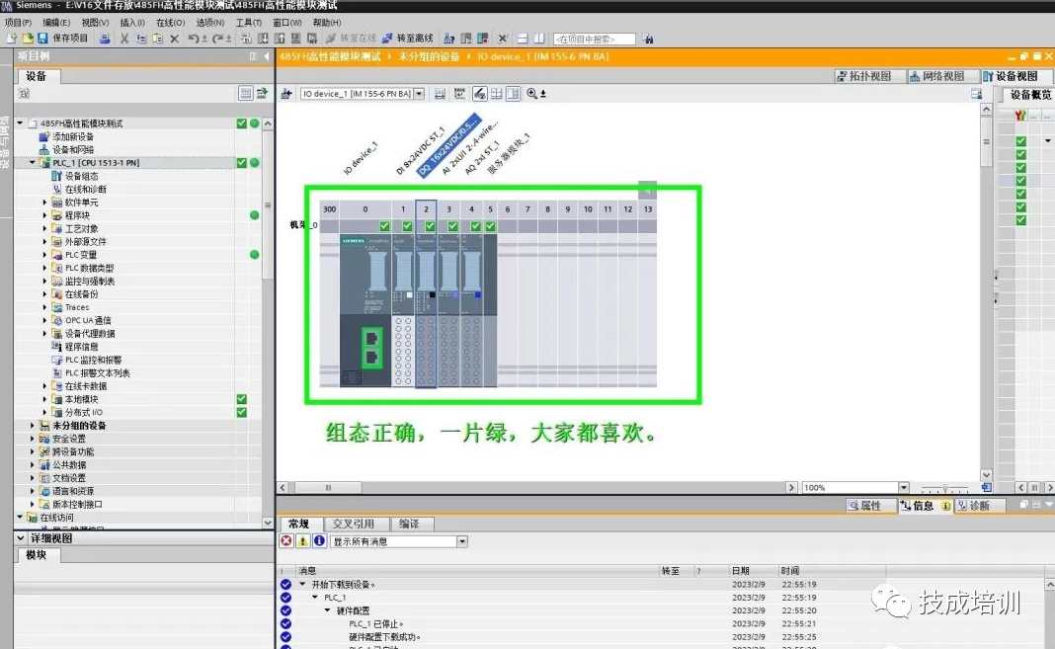Adjust the zoom slider beside 100%
The height and width of the screenshot is (649, 1055).
944,488
